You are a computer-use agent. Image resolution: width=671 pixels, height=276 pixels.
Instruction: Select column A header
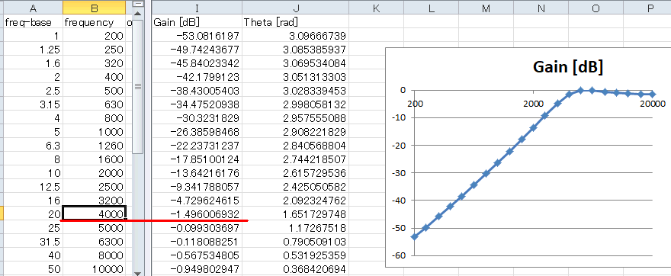(34, 8)
